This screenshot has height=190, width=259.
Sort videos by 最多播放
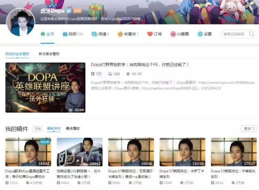pyautogui.click(x=73, y=128)
